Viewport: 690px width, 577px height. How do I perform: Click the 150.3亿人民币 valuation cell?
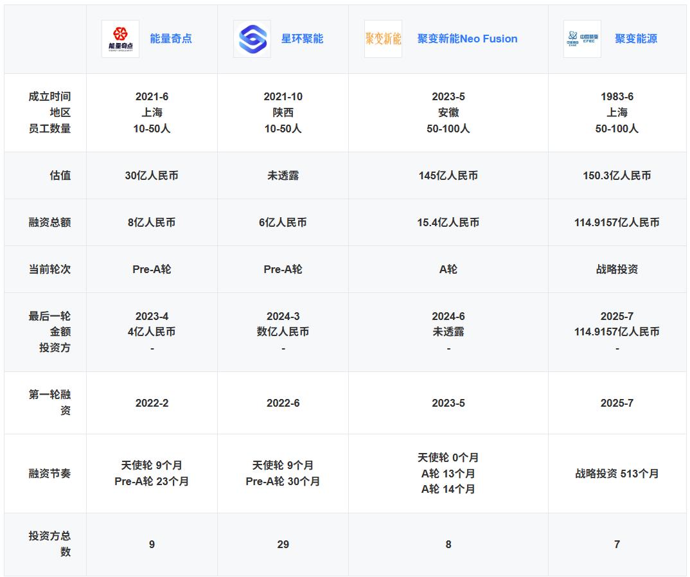pyautogui.click(x=617, y=175)
